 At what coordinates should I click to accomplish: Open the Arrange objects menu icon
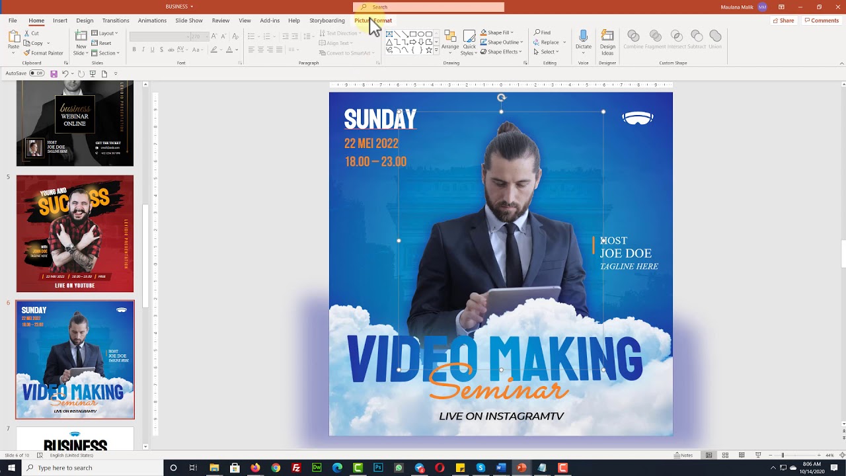pos(450,36)
